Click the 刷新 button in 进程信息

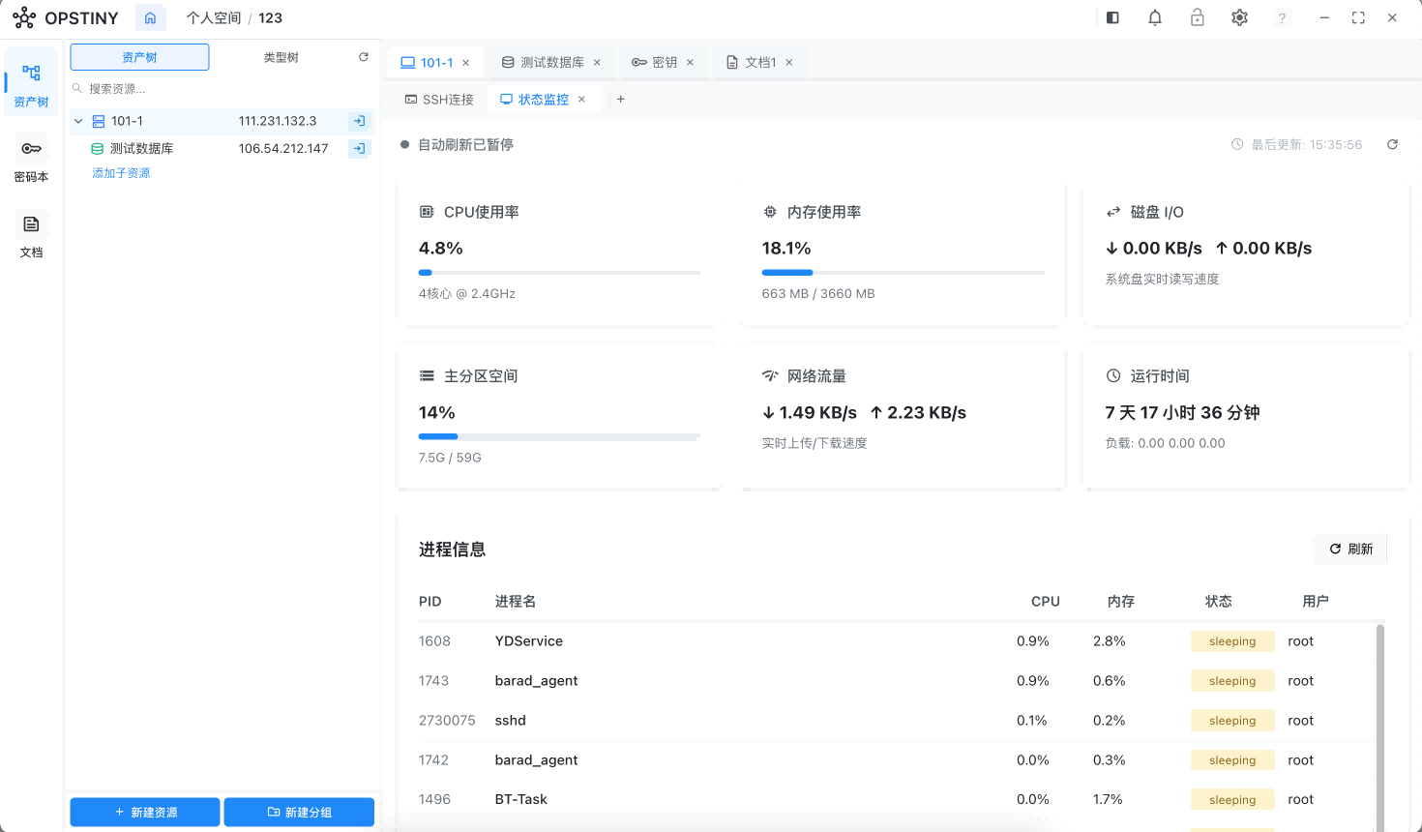click(x=1349, y=549)
